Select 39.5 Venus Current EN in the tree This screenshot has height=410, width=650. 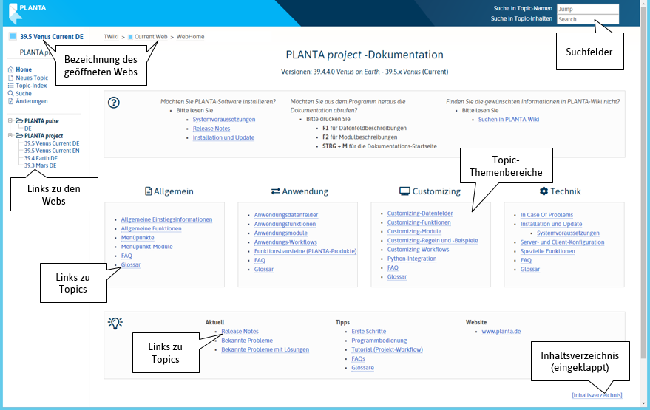click(x=52, y=151)
